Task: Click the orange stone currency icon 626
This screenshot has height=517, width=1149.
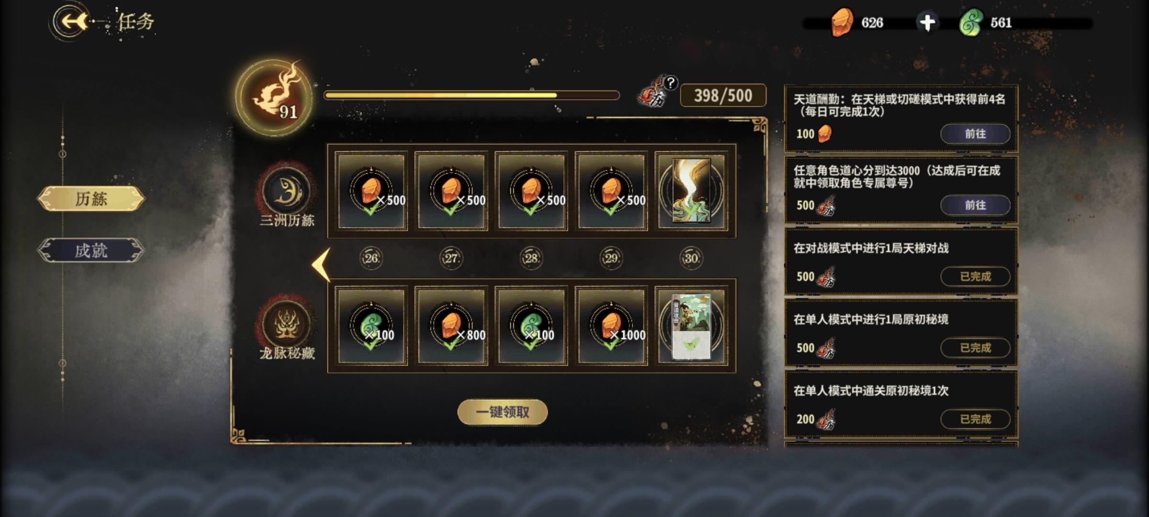Action: pyautogui.click(x=842, y=22)
